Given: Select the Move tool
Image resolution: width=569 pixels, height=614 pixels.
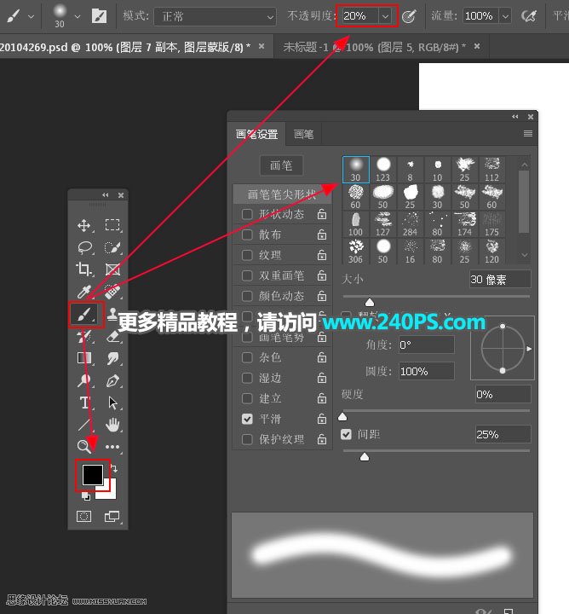Looking at the screenshot, I should click(x=84, y=225).
